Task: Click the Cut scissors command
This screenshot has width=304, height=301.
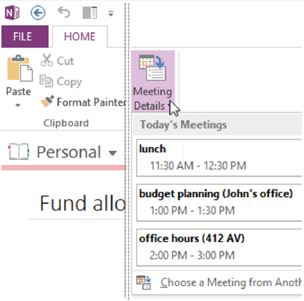Action: [57, 61]
